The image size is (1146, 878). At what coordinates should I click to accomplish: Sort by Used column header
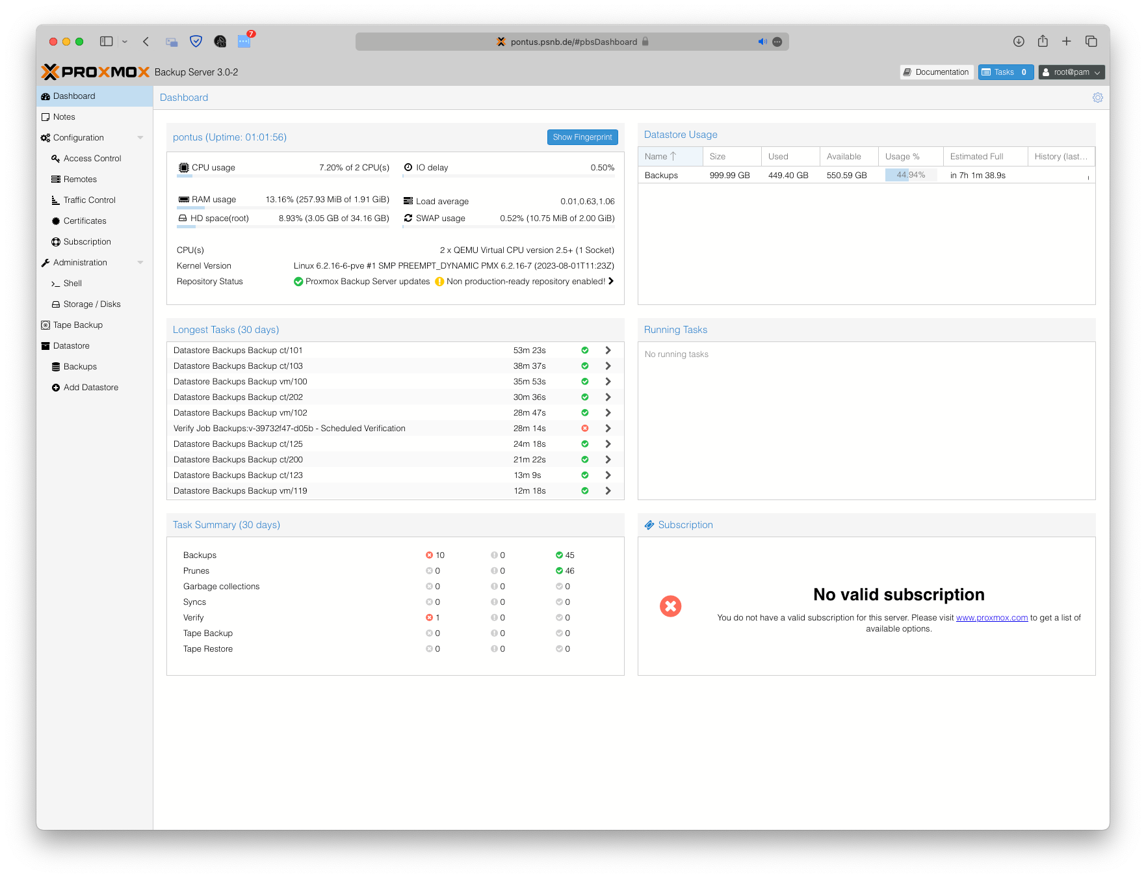(x=790, y=156)
